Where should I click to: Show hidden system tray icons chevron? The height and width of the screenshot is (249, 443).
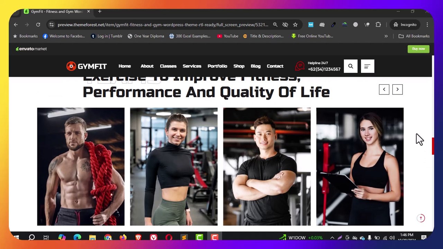[x=332, y=238]
